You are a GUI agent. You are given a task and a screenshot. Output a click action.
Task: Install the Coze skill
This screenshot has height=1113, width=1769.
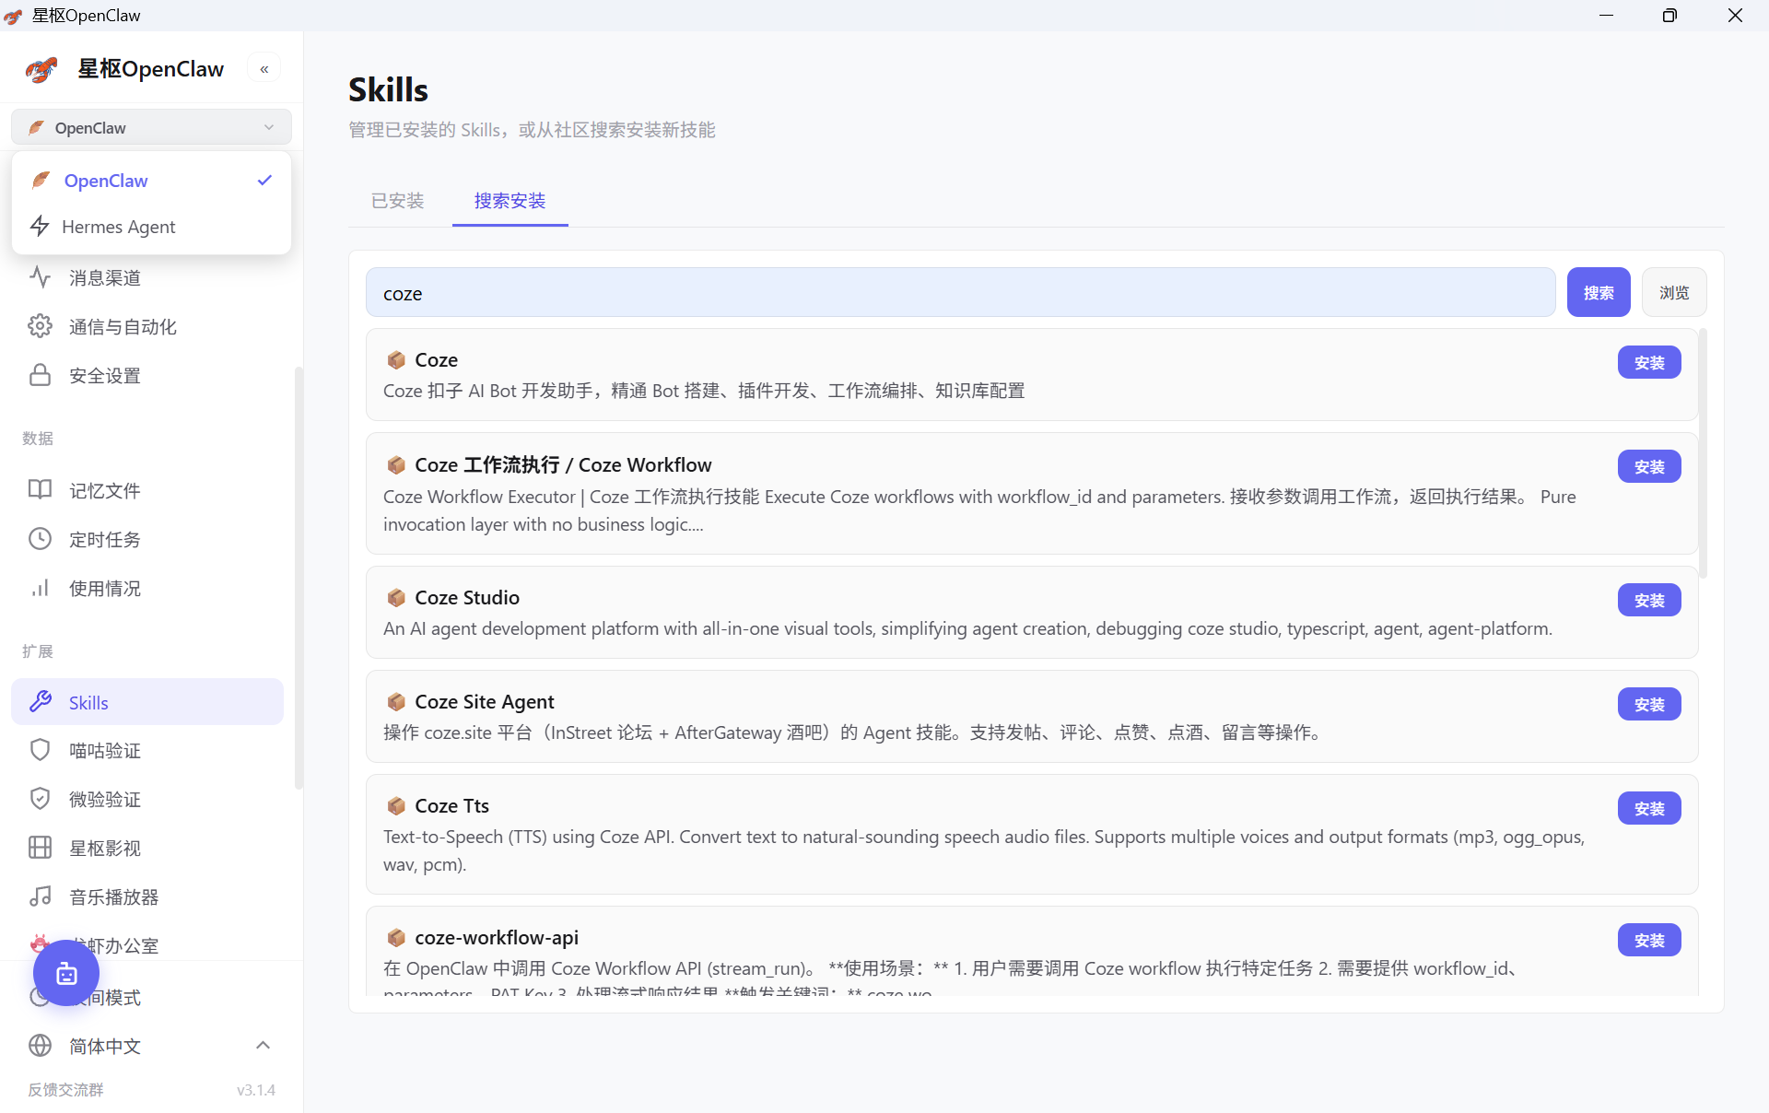click(1649, 363)
